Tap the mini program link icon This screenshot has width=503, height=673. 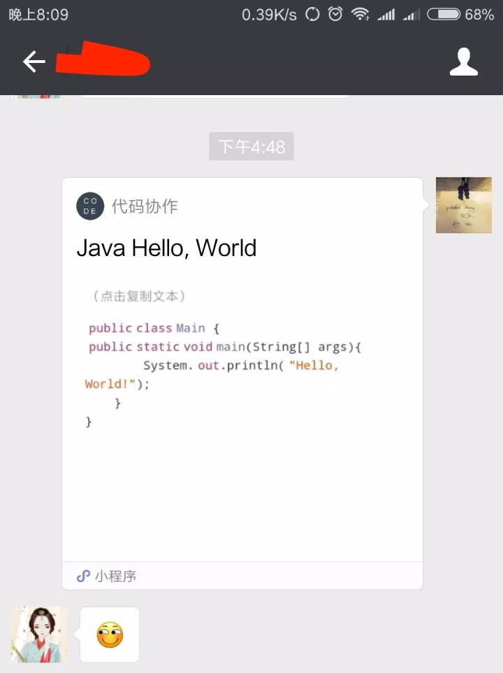[83, 576]
